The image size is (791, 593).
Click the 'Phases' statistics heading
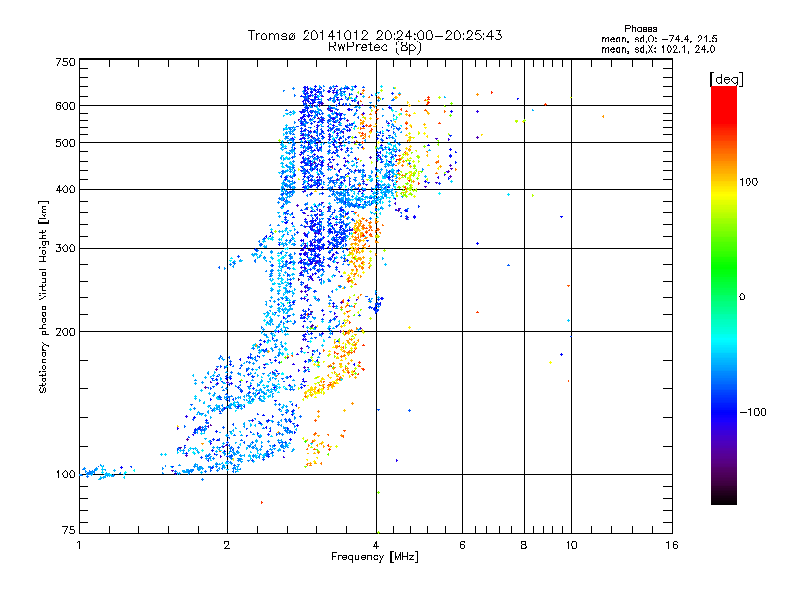640,29
